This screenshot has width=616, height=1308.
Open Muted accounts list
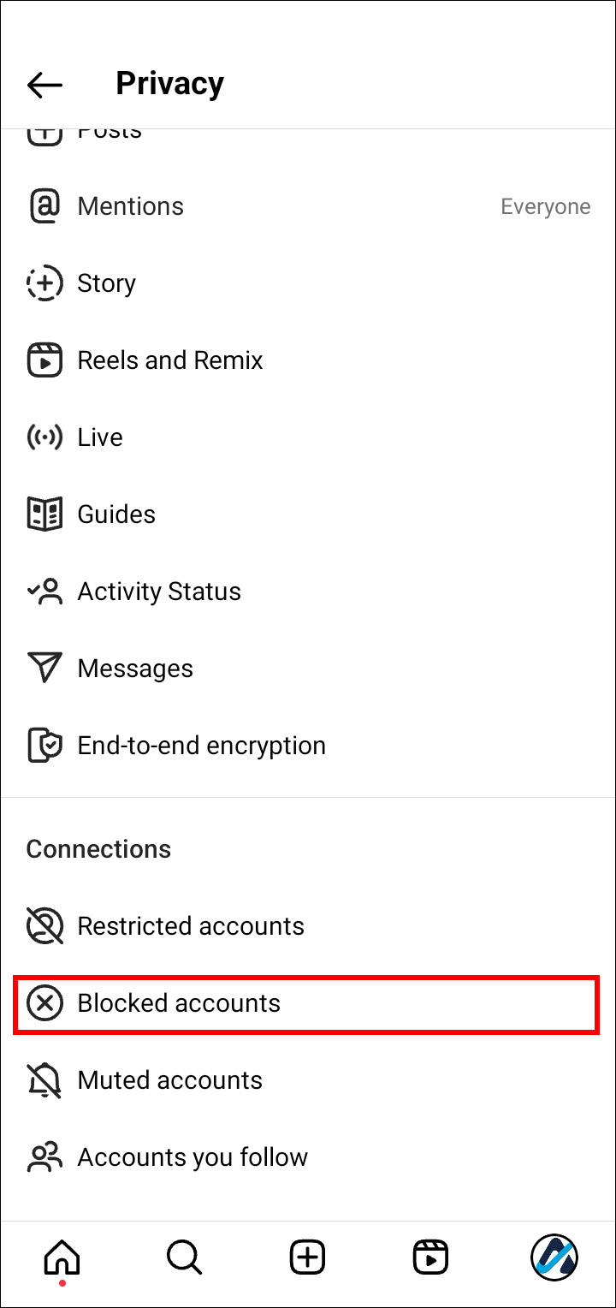[x=169, y=1080]
